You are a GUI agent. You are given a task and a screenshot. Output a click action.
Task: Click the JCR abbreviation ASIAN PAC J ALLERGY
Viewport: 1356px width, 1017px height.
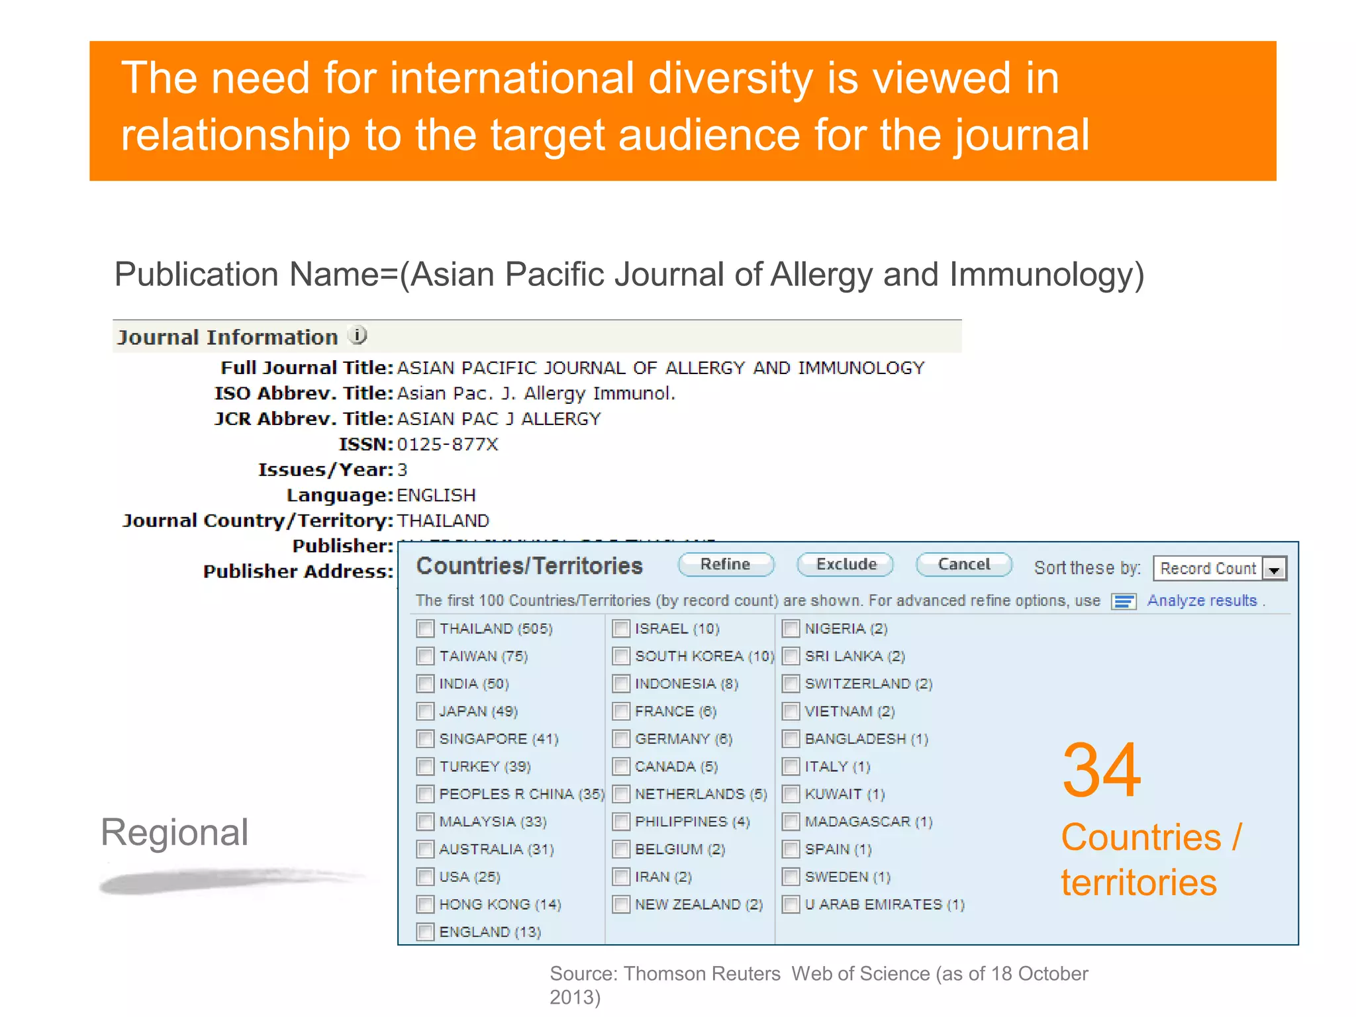499,419
